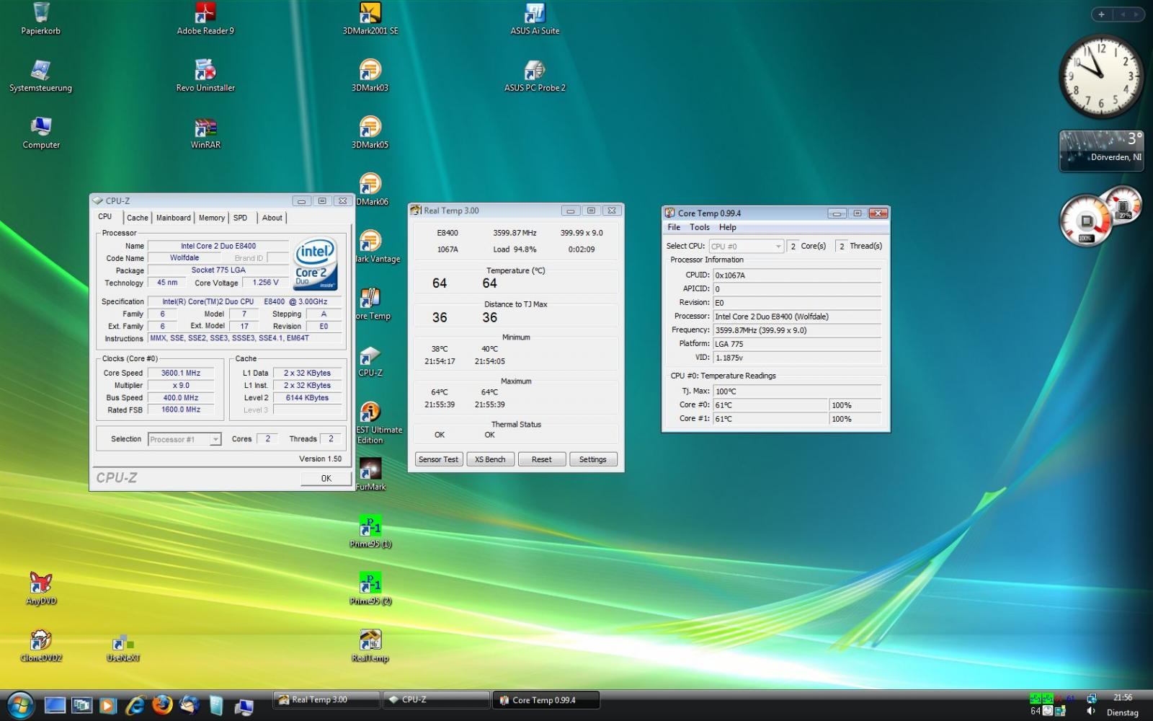Screen dimensions: 1153x721
Task: Open the Help menu in Core Temp
Action: [728, 227]
